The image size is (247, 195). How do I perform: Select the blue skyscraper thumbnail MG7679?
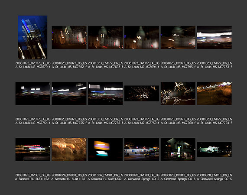(32, 37)
